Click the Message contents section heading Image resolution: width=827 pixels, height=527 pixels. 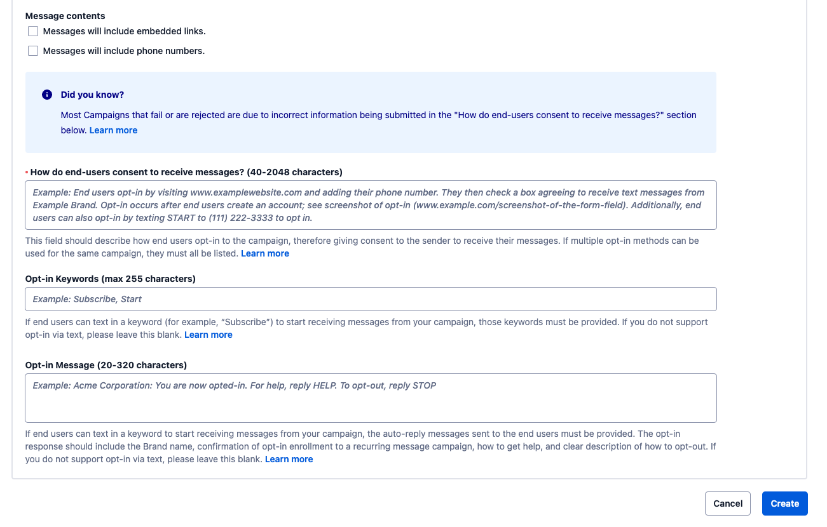[x=65, y=16]
